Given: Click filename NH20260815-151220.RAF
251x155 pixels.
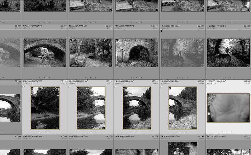Looking at the screenshot, I should click(216, 137).
